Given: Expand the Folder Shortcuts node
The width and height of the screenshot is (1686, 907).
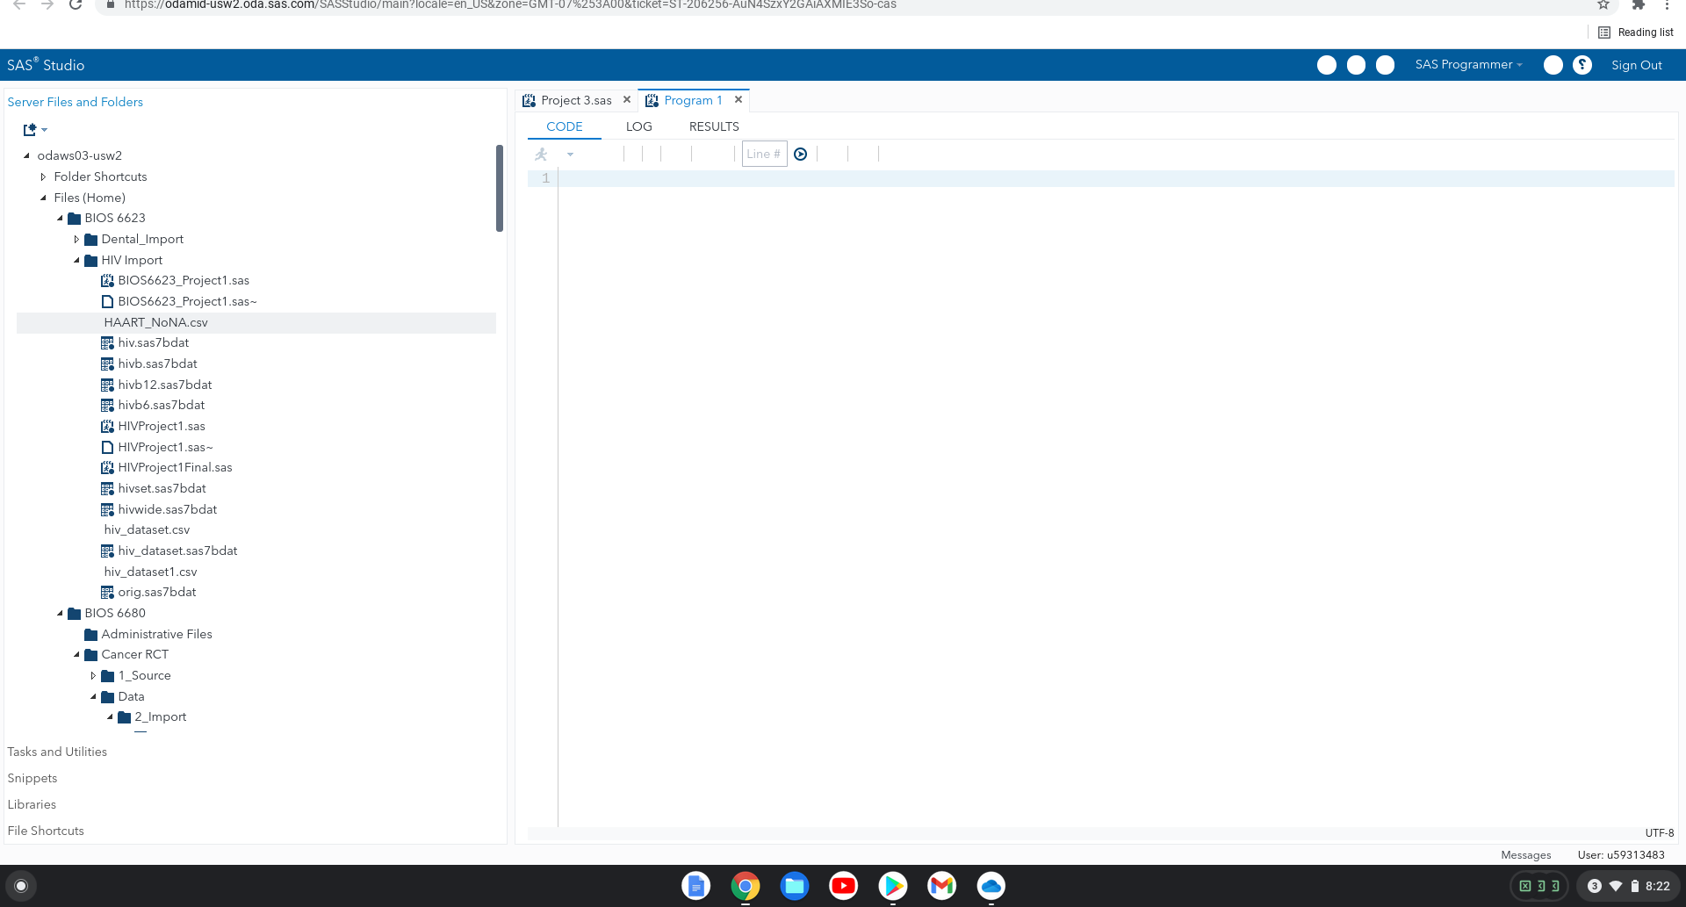Looking at the screenshot, I should (43, 176).
